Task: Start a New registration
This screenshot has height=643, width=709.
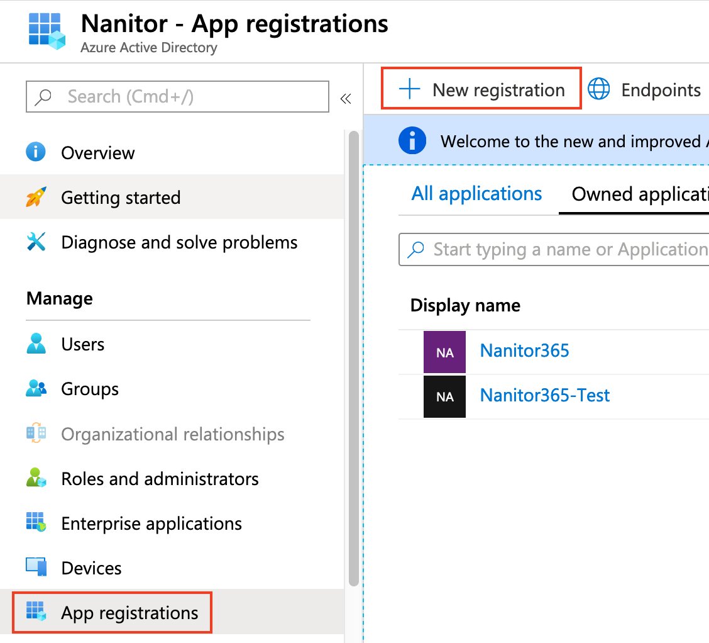Action: [x=481, y=90]
